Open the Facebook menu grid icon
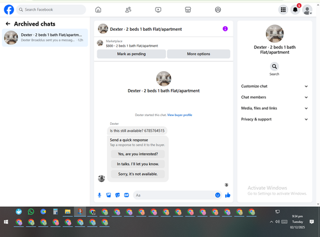This screenshot has width=320, height=237. 283,10
